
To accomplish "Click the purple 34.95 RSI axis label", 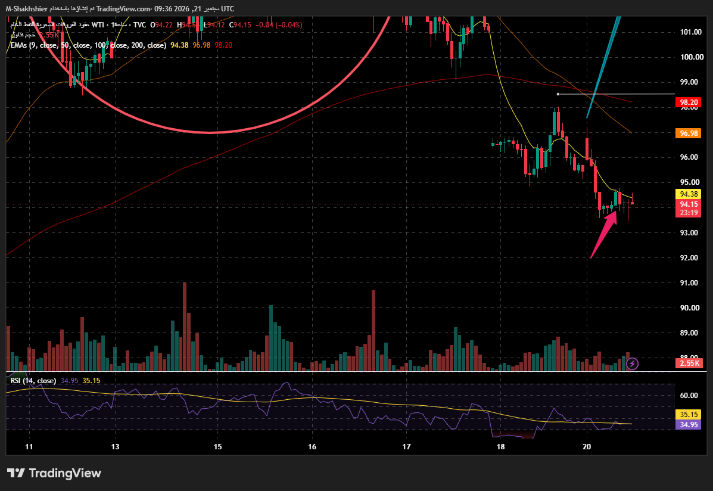I will pos(689,425).
